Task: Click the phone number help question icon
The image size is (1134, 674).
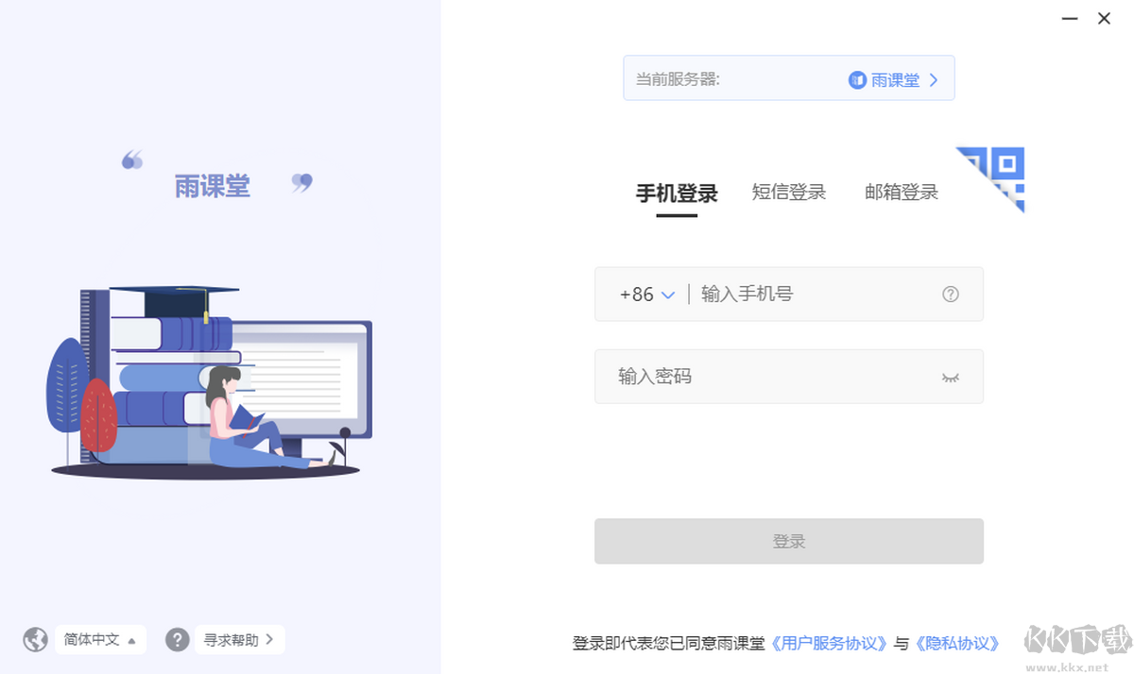Action: [951, 294]
